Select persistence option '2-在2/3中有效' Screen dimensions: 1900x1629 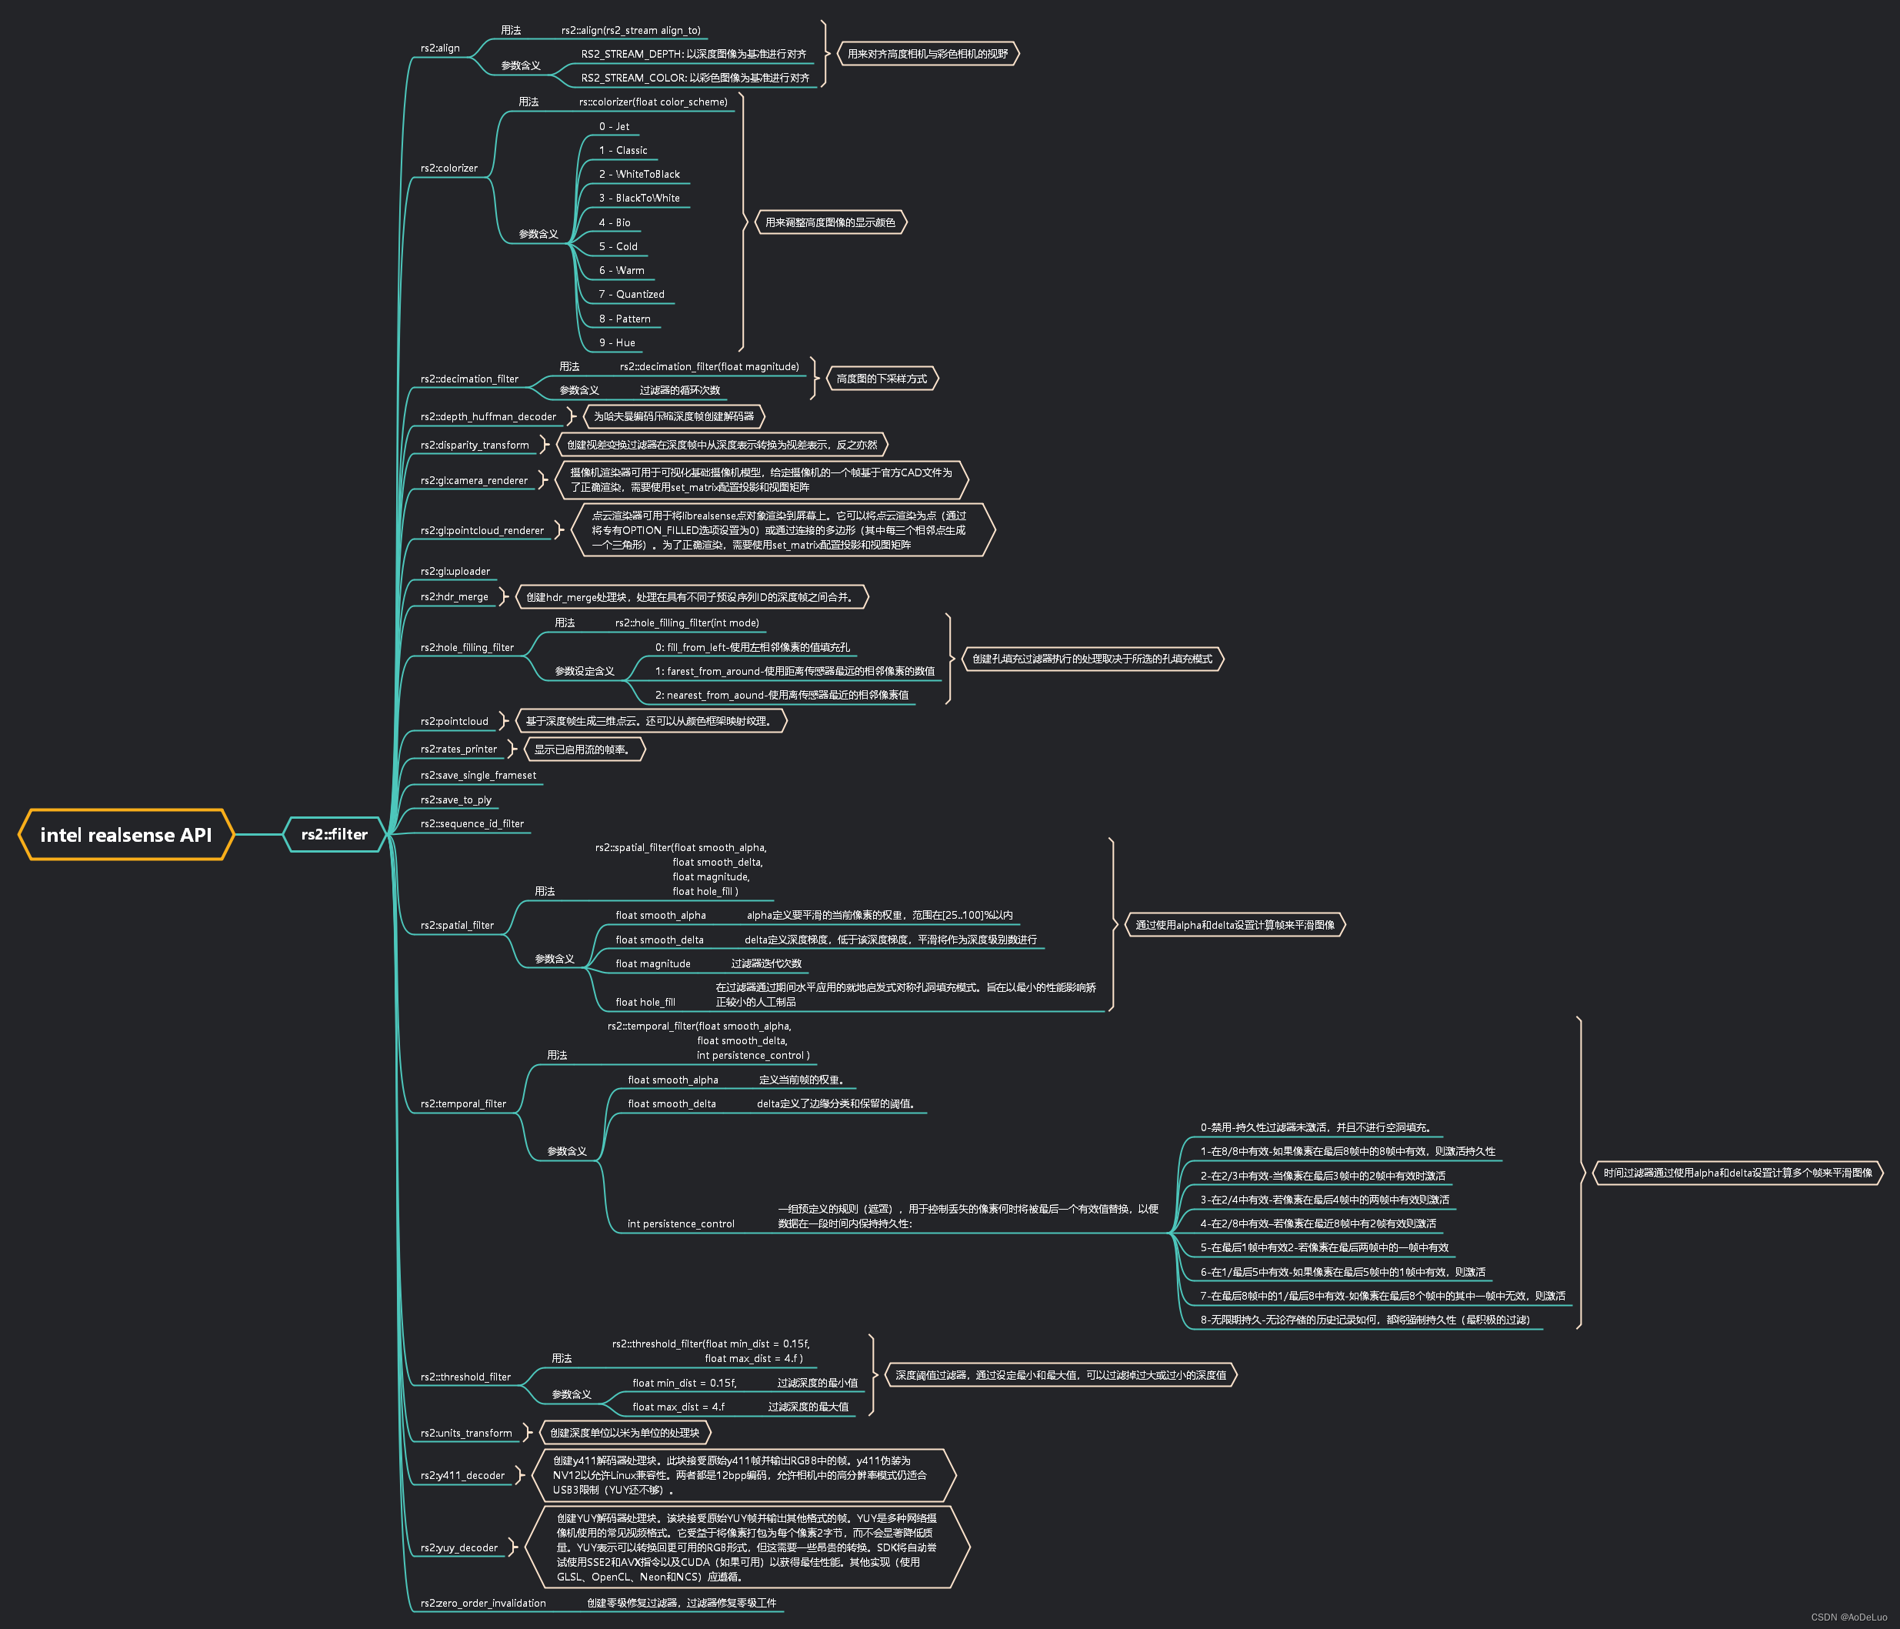pyautogui.click(x=1323, y=1176)
